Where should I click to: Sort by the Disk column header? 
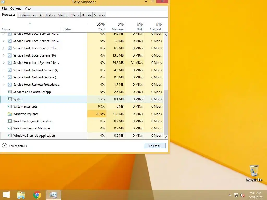135,27
